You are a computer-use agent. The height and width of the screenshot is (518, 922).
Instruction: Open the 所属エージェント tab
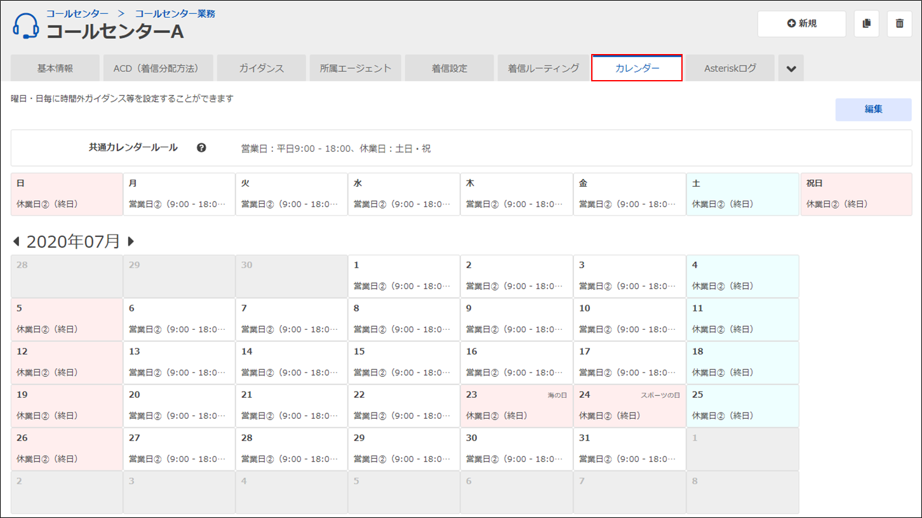(356, 69)
